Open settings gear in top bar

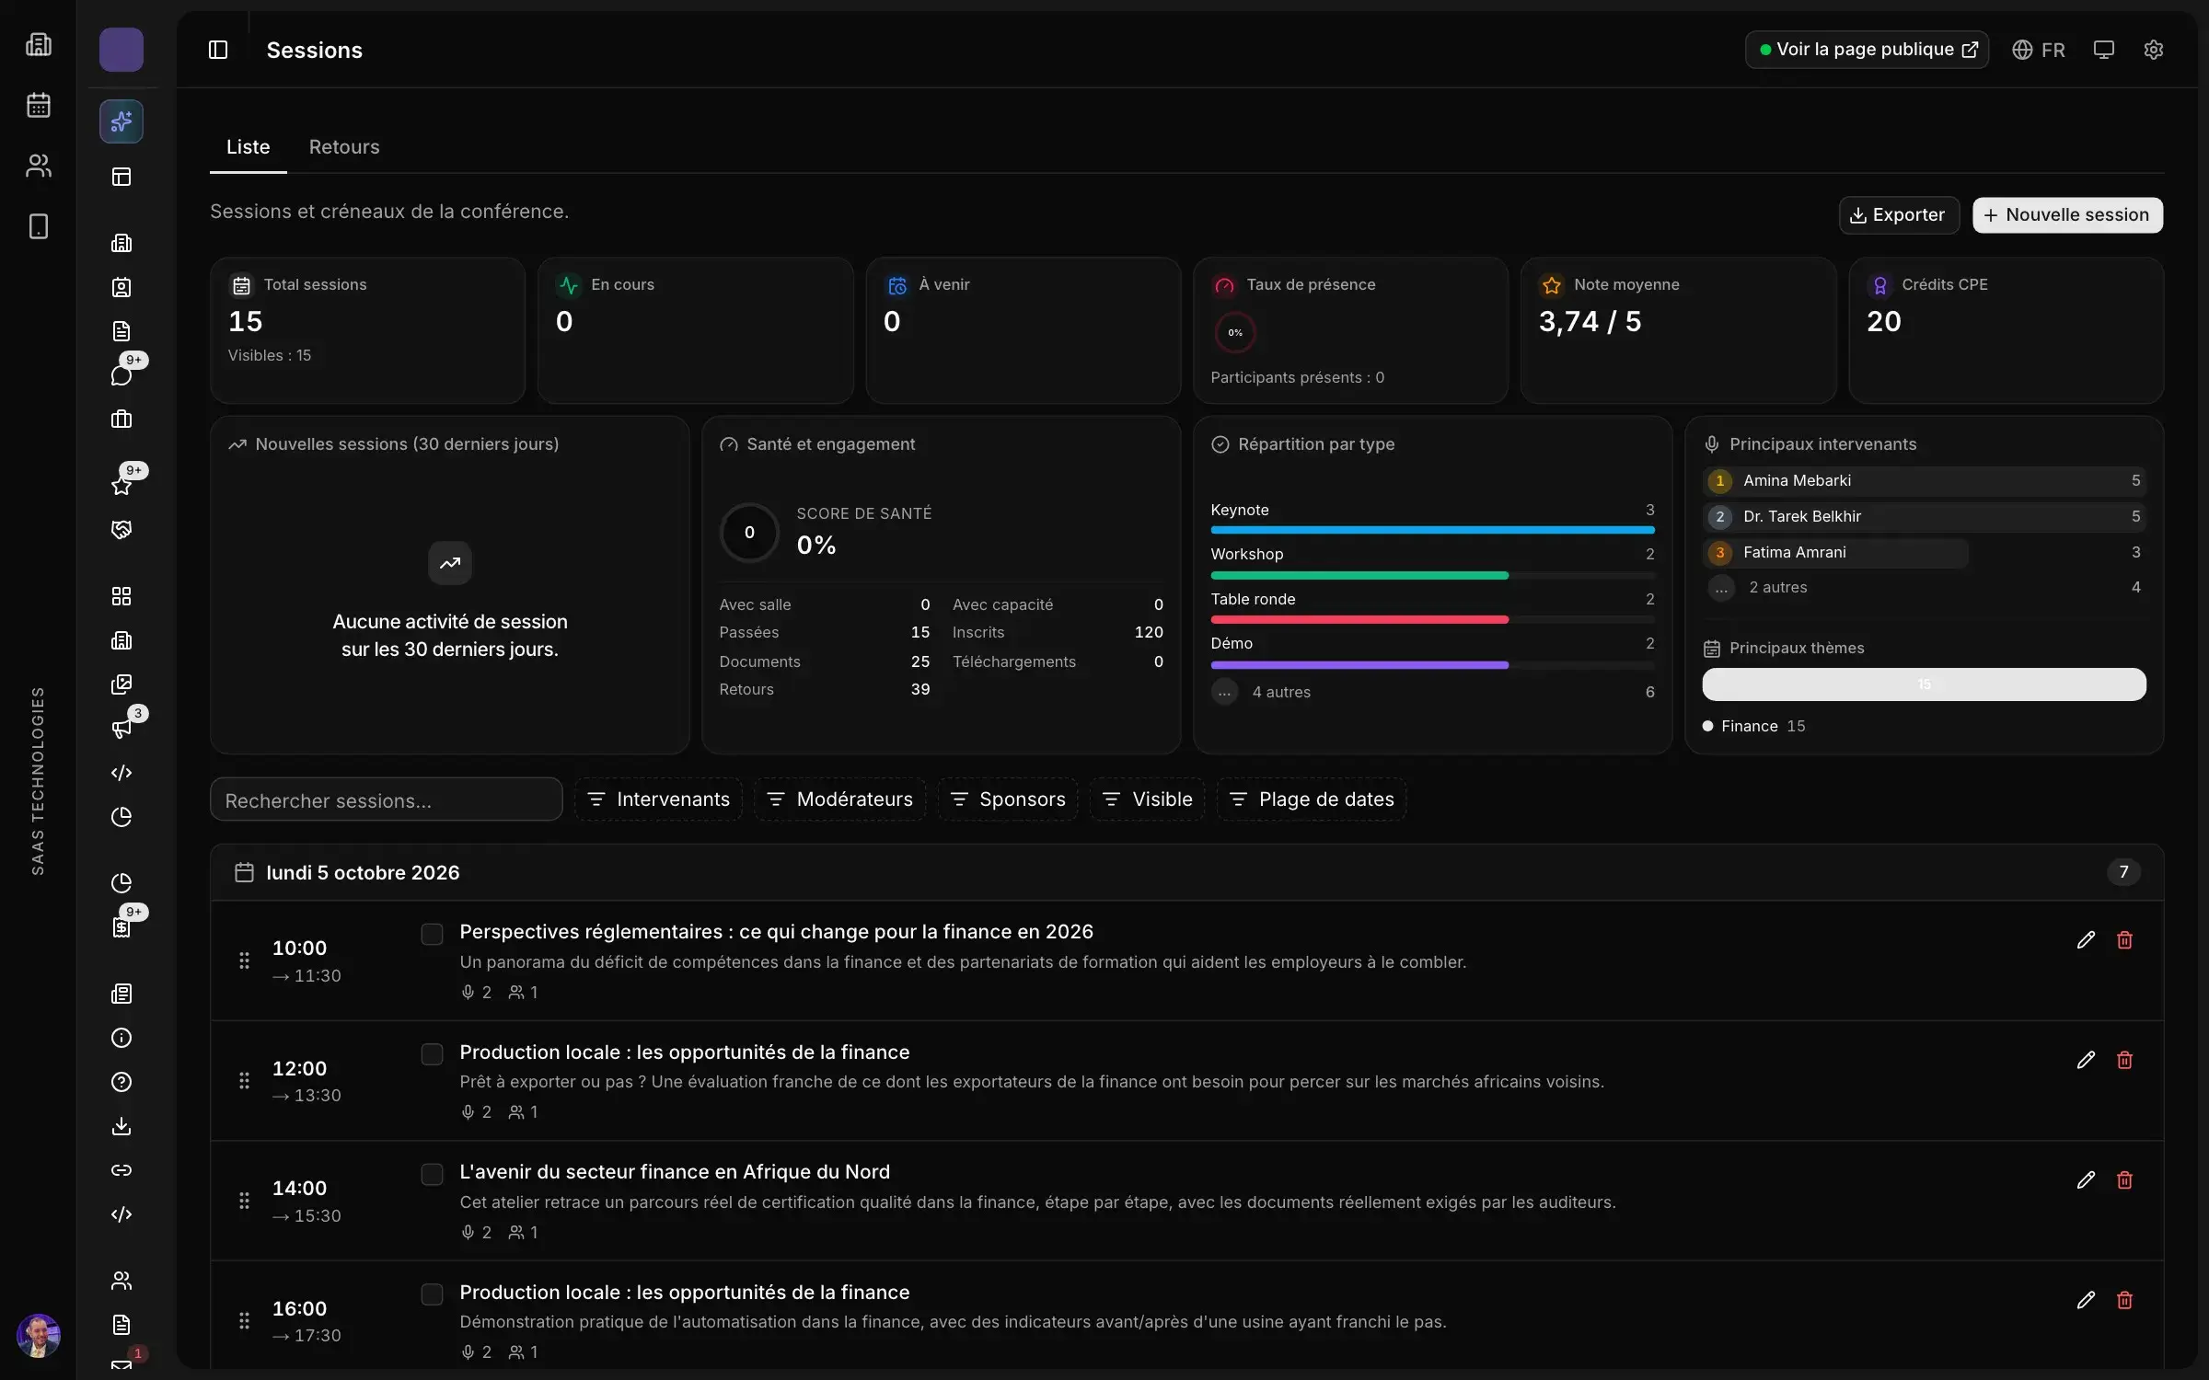tap(2153, 50)
